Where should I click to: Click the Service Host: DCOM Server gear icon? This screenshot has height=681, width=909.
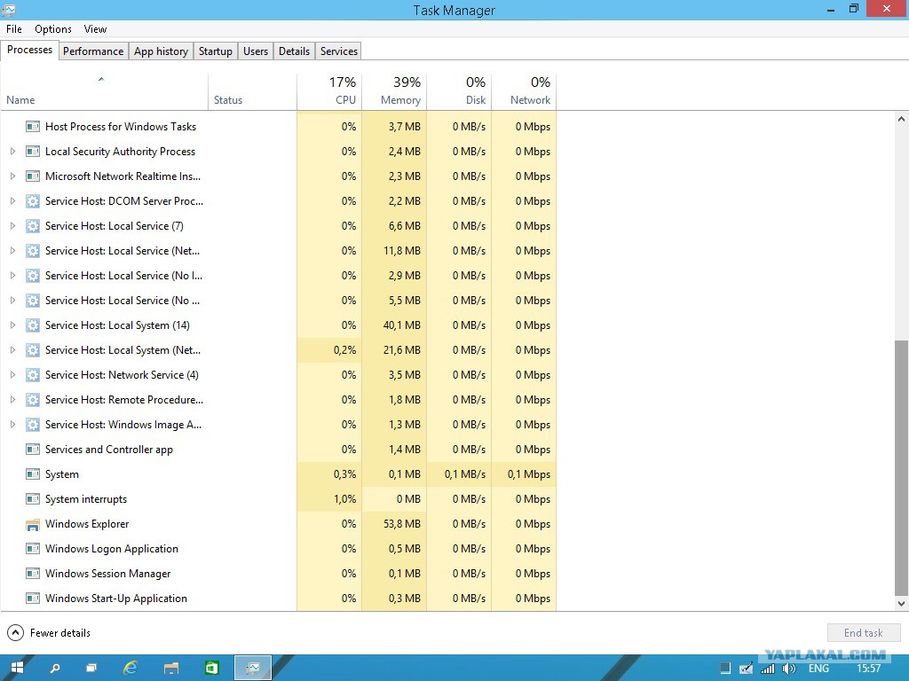click(x=33, y=201)
